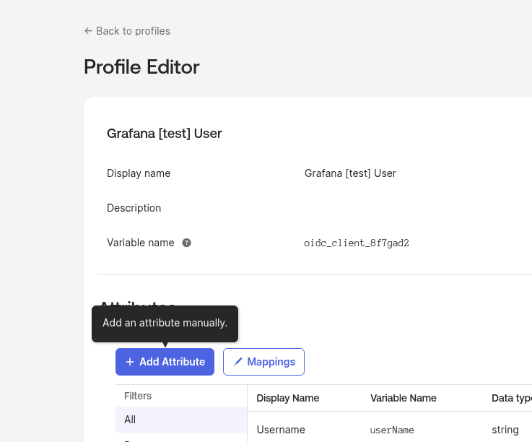
Task: Click the Variable Name column header
Action: [x=404, y=398]
